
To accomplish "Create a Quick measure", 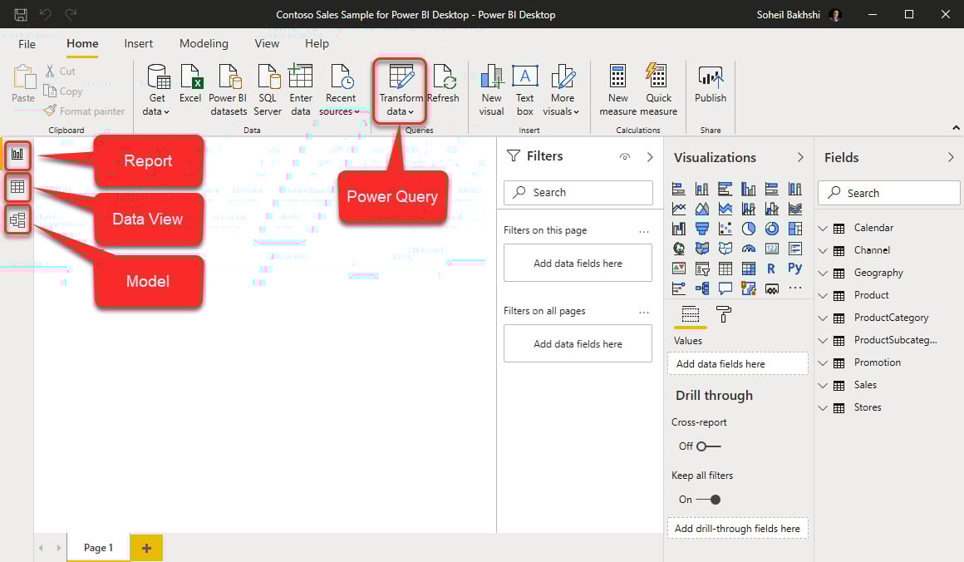I will click(x=658, y=90).
